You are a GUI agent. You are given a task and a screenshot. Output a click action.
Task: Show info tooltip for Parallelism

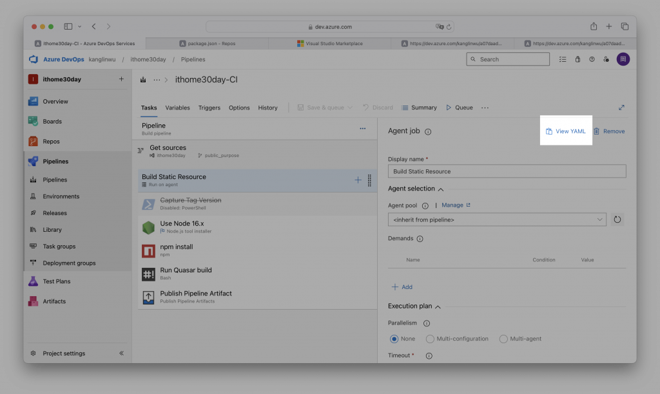427,323
